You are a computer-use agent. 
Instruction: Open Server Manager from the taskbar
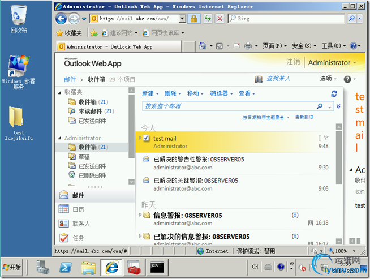point(43,267)
